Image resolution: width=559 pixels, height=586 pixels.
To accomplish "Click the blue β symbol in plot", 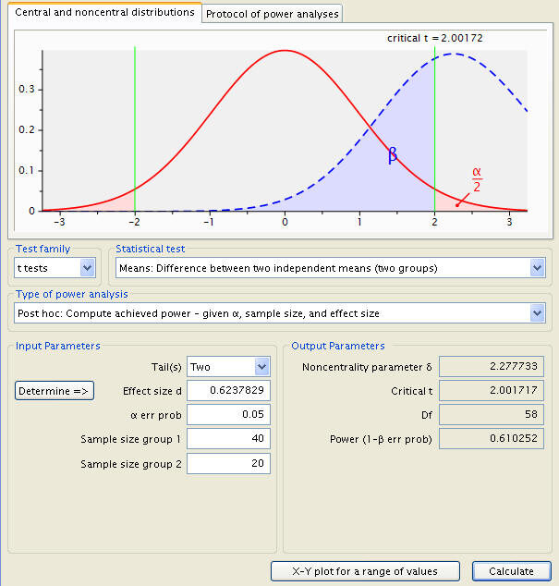I will pyautogui.click(x=393, y=154).
